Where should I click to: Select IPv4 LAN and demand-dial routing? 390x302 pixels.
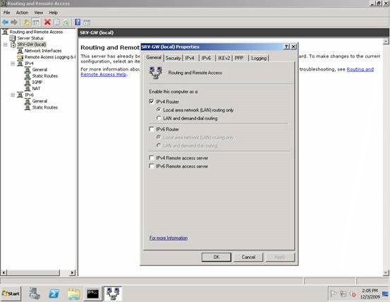tap(159, 118)
